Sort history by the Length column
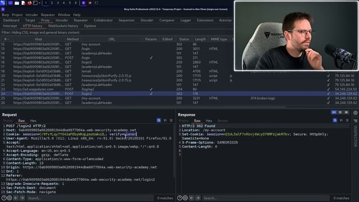Image resolution: width=359 pixels, height=202 pixels. (200, 39)
